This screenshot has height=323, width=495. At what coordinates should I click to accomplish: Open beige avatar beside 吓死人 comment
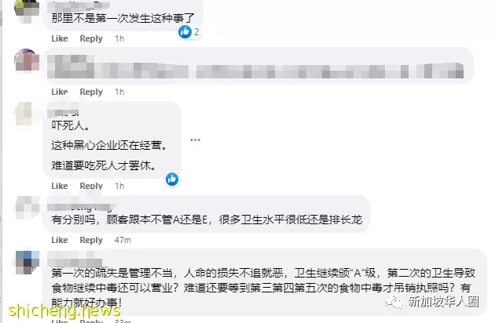(27, 114)
